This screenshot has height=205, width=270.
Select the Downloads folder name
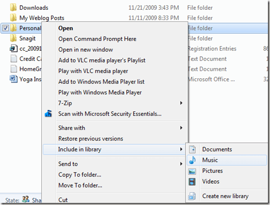click(x=34, y=8)
